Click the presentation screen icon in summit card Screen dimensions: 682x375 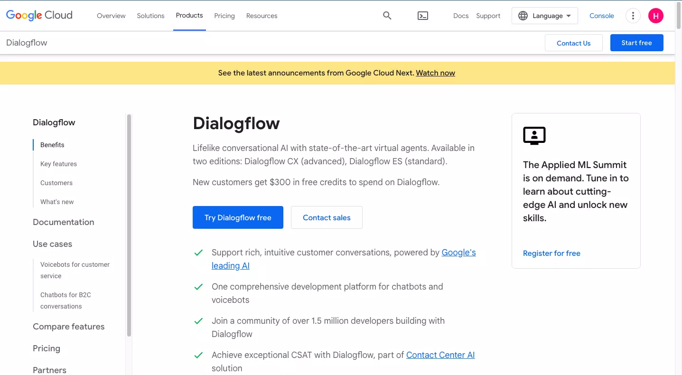534,136
